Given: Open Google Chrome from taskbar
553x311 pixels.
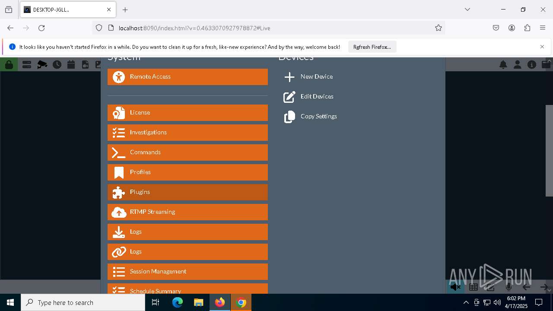Looking at the screenshot, I should point(241,302).
